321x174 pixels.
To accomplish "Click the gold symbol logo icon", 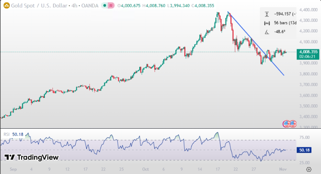I will tap(6, 5).
